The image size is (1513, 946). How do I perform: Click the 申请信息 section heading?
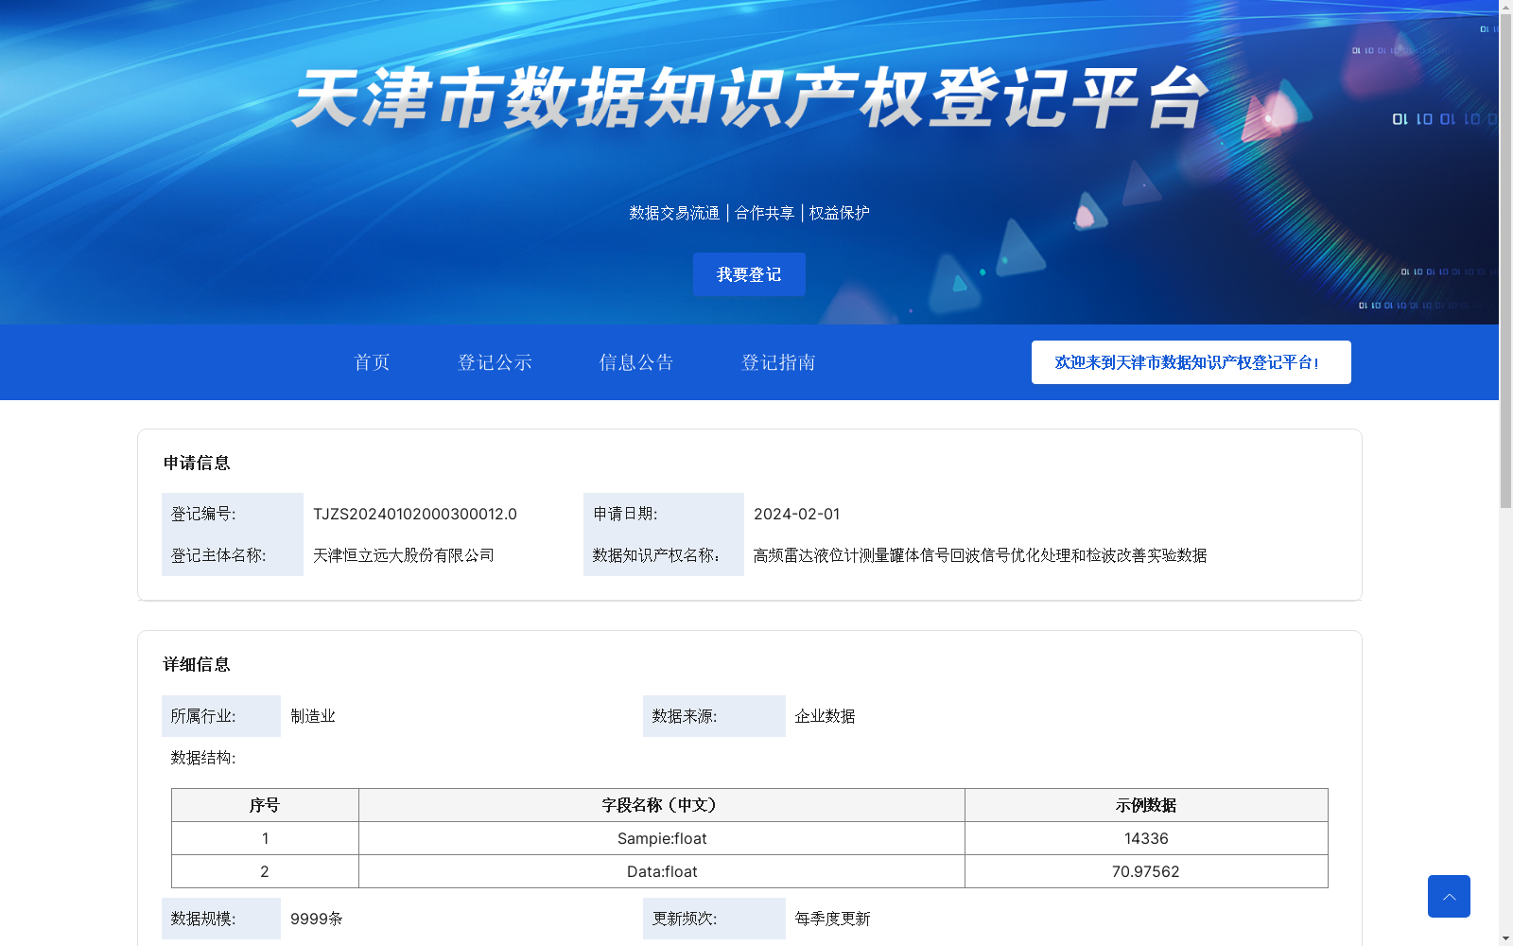(197, 463)
